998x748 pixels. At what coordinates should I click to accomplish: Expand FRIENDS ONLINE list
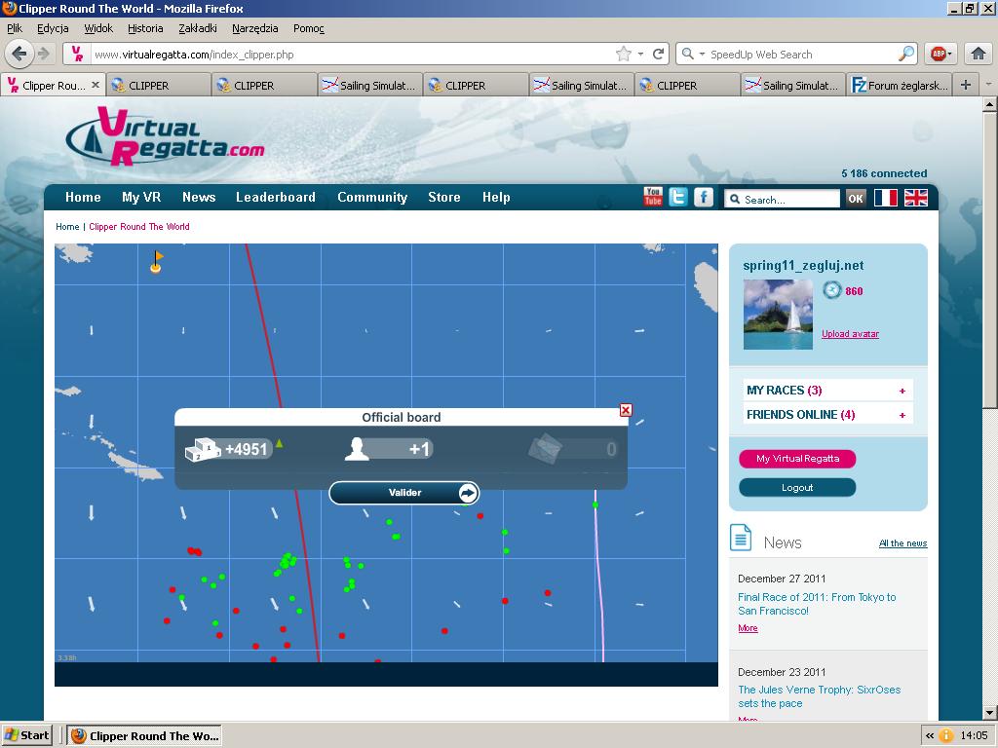[x=902, y=415]
